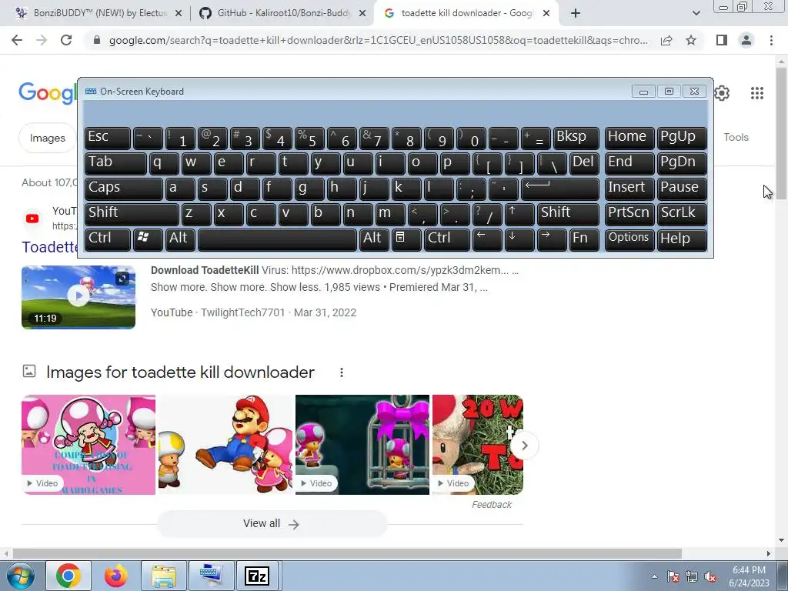Click the Esc key on keyboard
The height and width of the screenshot is (591, 788).
point(108,138)
